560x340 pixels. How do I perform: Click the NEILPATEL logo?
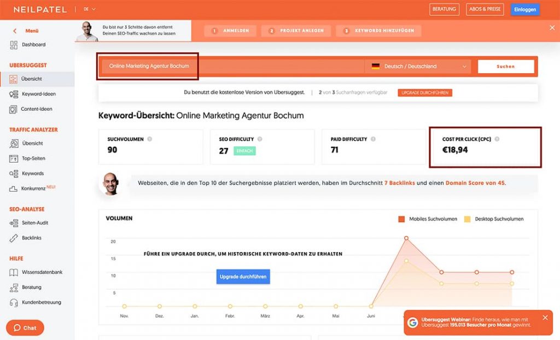coord(40,10)
